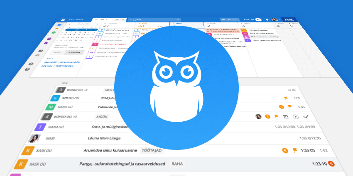Start the timer with the play icon on BÜROO row
The image size is (353, 176).
[x=295, y=117]
